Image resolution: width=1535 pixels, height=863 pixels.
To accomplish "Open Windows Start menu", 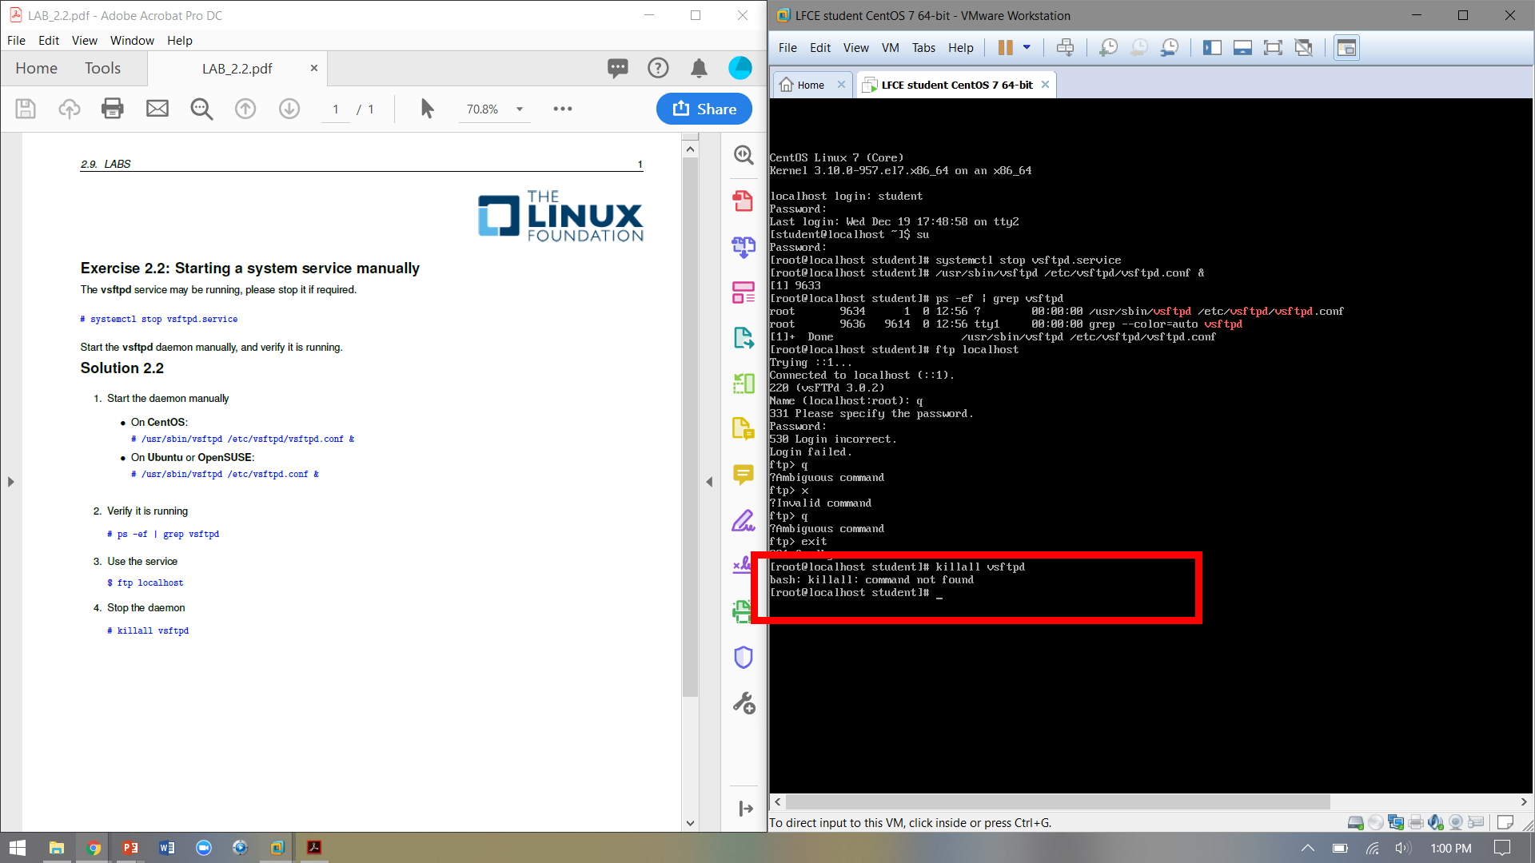I will pos(18,848).
